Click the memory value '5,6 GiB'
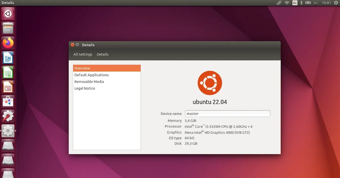The width and height of the screenshot is (340, 178). (x=190, y=121)
